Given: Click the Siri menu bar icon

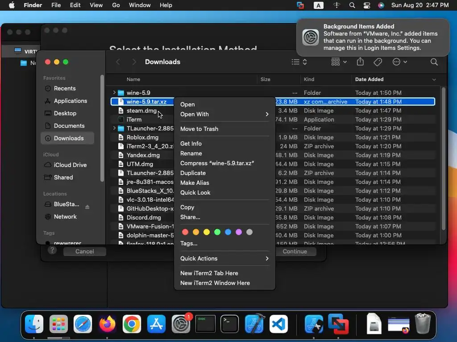Looking at the screenshot, I should [381, 5].
